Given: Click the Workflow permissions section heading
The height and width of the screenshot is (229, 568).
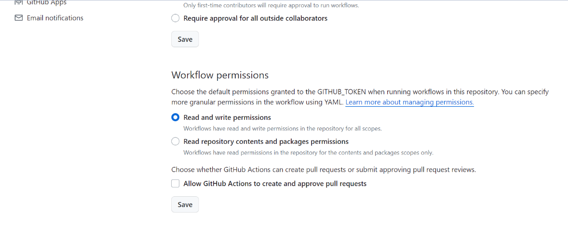Looking at the screenshot, I should tap(220, 75).
